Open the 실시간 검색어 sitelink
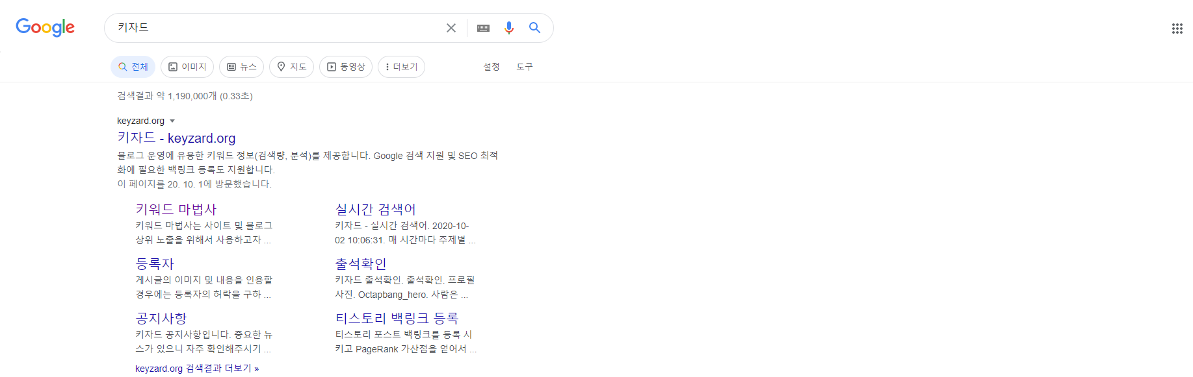Viewport: 1193px width, 377px height. click(x=375, y=210)
